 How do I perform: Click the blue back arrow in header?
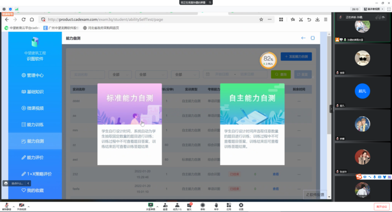pos(303,38)
